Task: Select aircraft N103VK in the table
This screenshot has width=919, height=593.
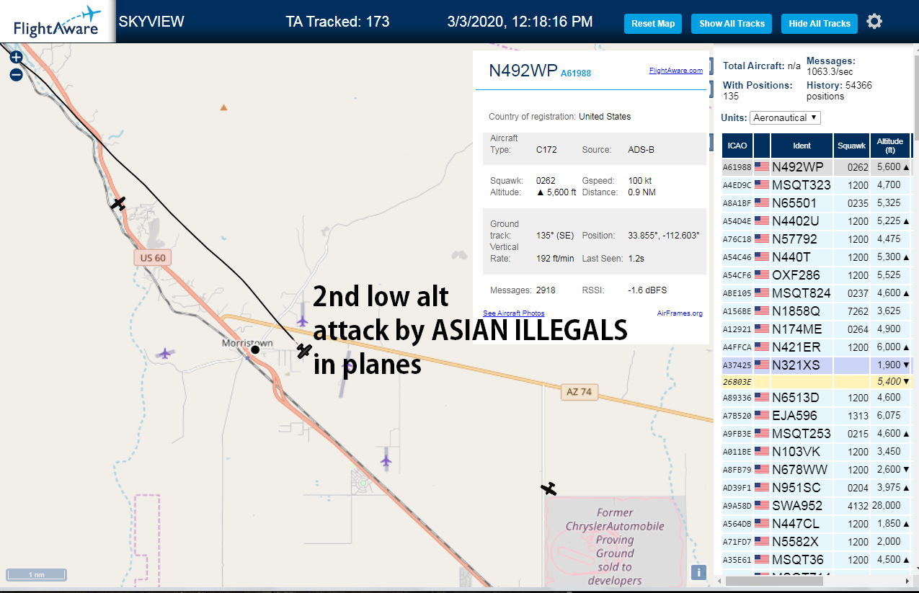Action: click(817, 452)
